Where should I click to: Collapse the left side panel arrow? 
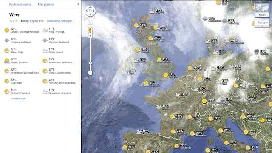78,4
